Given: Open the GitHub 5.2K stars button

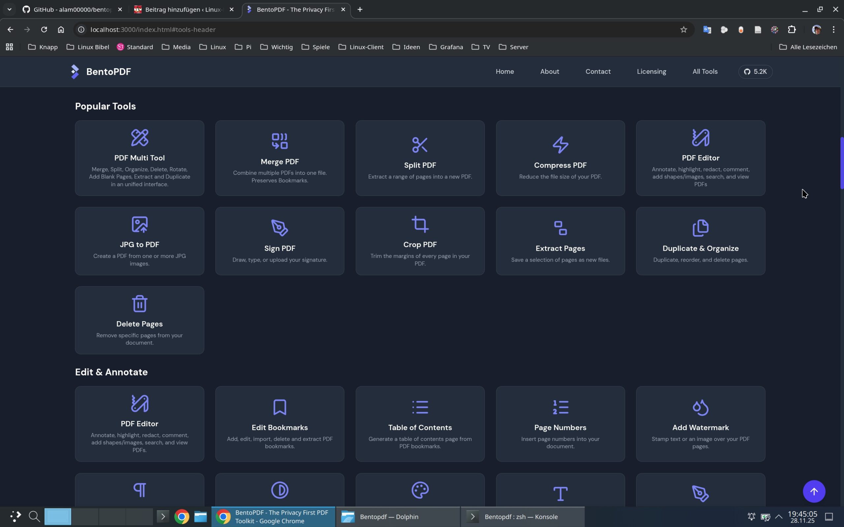Looking at the screenshot, I should click(x=755, y=71).
